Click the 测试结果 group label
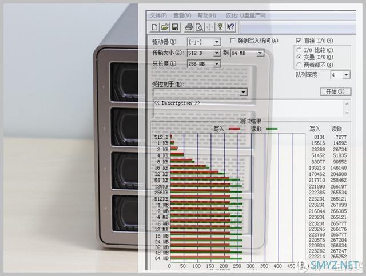This screenshot has width=366, height=276. pyautogui.click(x=250, y=121)
